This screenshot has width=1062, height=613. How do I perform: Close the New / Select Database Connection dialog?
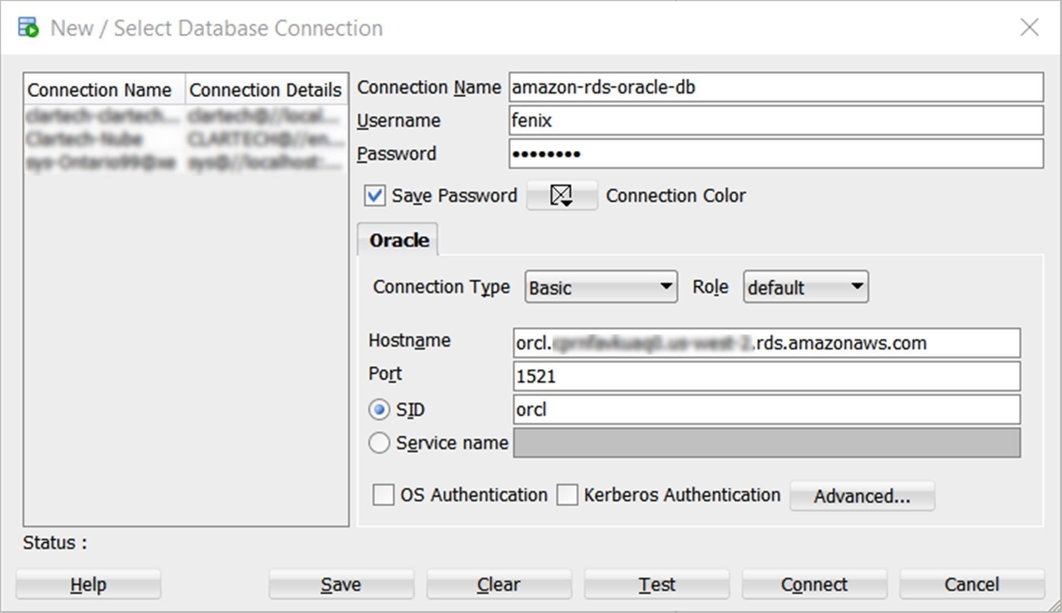(1029, 27)
